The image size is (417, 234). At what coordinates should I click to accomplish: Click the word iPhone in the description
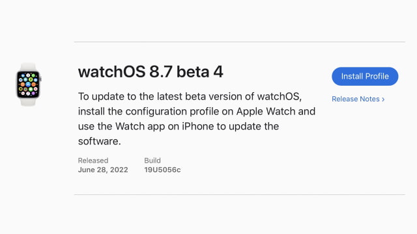(x=198, y=126)
